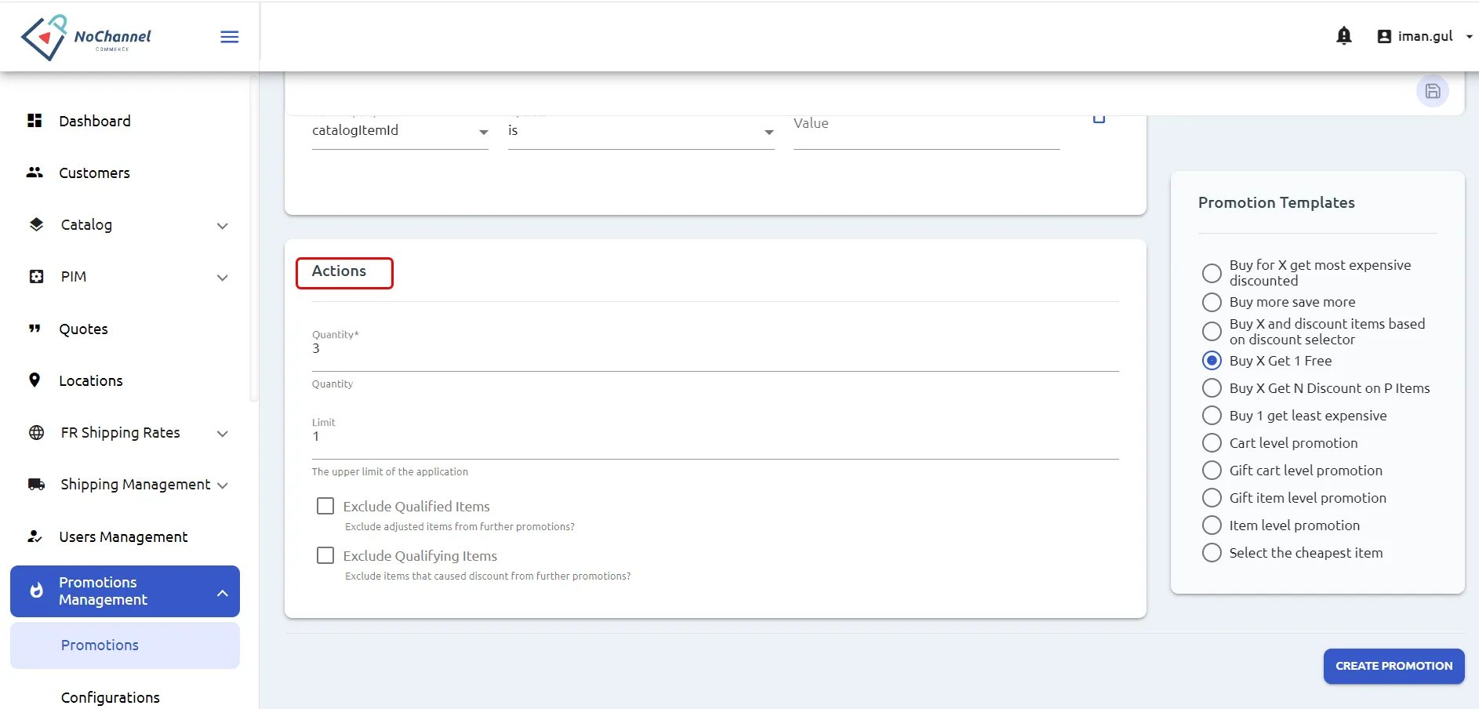Enable Exclude Qualified Items checkbox
The image size is (1479, 709).
325,506
